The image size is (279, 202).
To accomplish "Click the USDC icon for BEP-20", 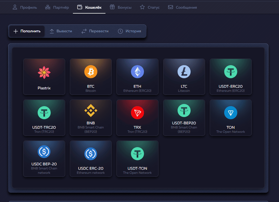I will click(44, 151).
